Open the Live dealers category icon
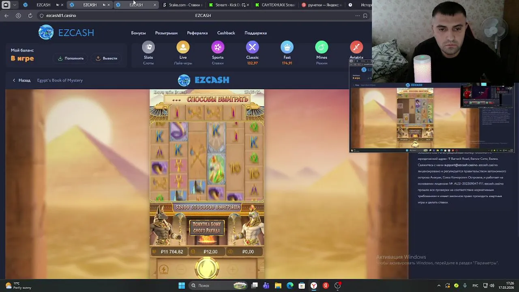 point(183,47)
